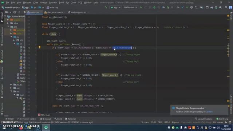Open the Version Control tool window
The height and width of the screenshot is (131, 233).
(x=27, y=119)
